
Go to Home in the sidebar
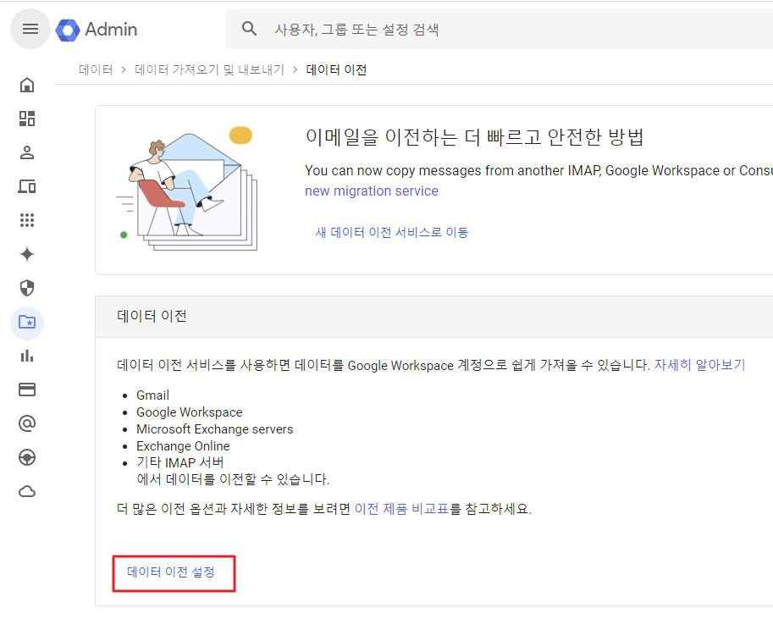click(27, 85)
